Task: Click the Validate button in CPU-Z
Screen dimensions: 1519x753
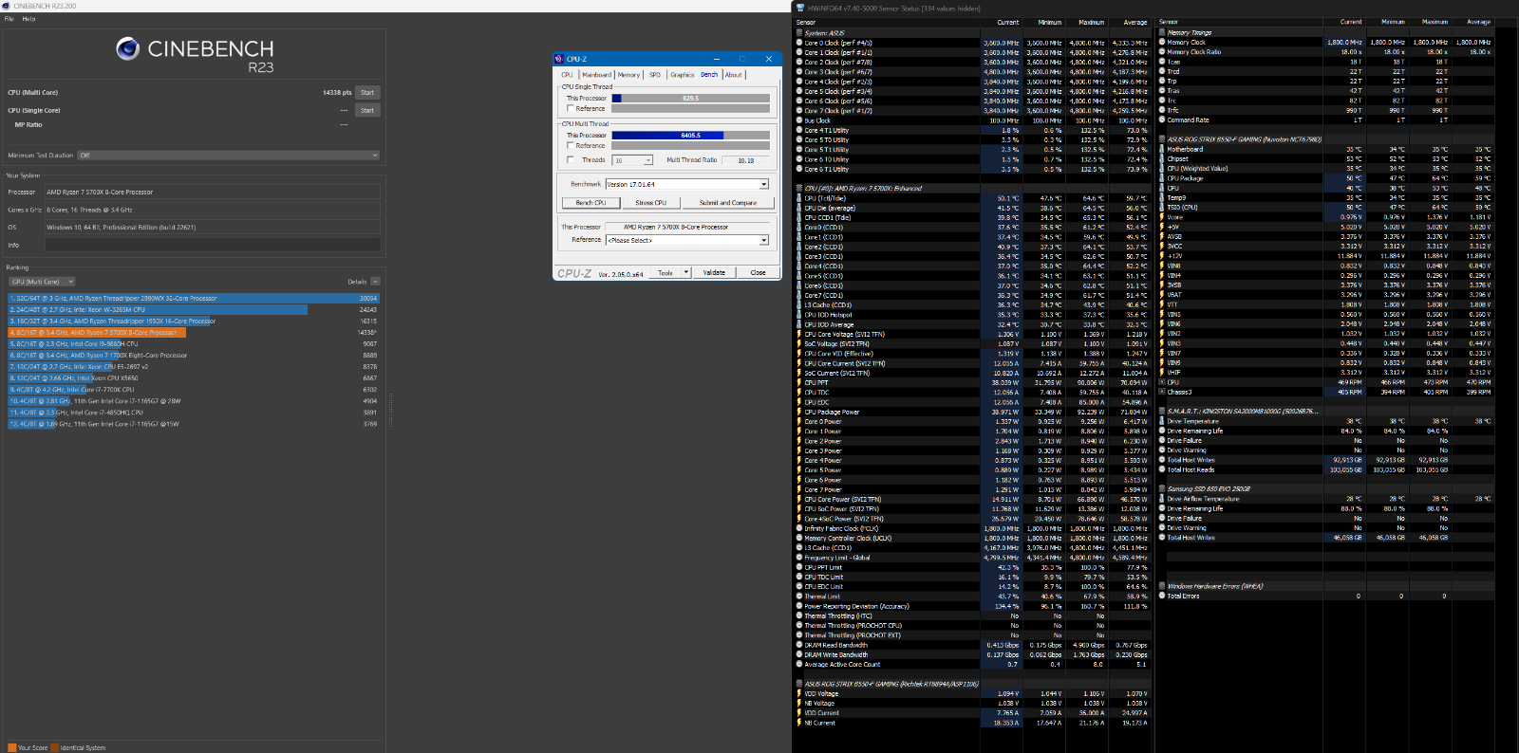Action: 714,273
